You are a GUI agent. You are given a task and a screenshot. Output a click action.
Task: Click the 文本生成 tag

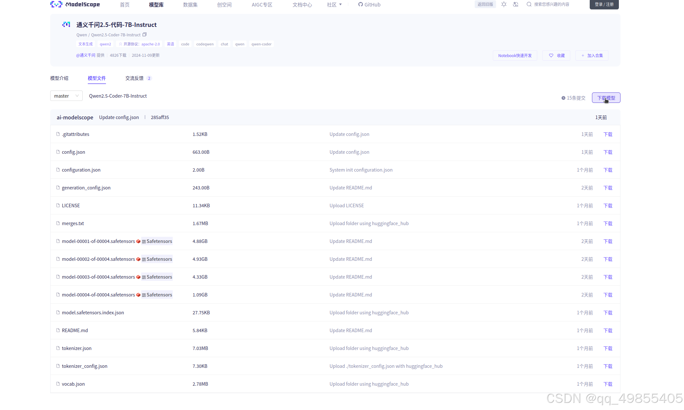pyautogui.click(x=86, y=44)
